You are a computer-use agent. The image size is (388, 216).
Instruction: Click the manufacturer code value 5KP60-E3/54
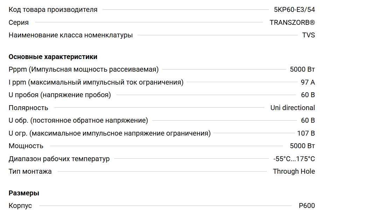tap(294, 9)
